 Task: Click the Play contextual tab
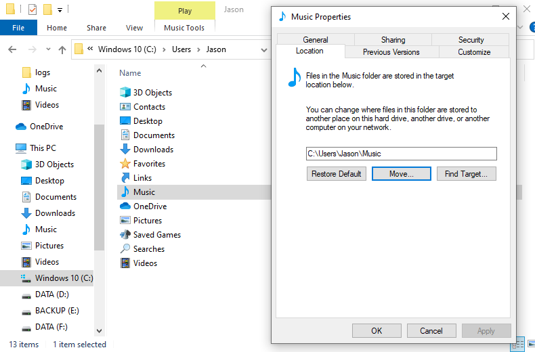click(185, 11)
